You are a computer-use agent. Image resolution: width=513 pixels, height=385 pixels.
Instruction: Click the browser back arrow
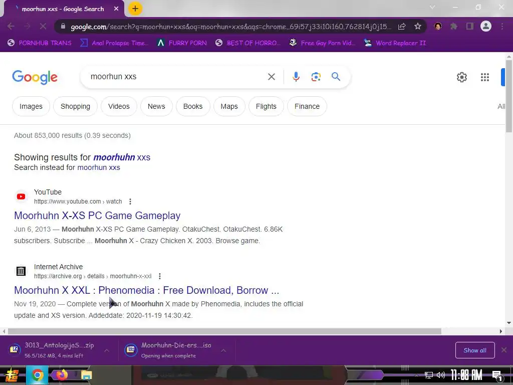[x=11, y=27]
